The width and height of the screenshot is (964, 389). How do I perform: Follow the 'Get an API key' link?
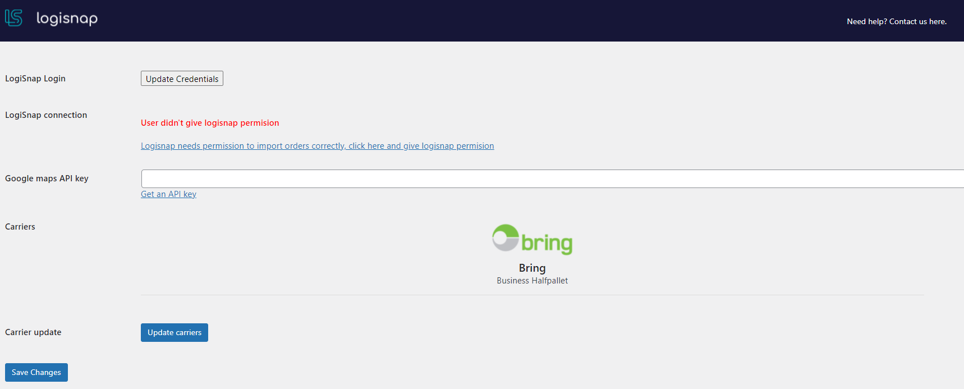click(x=168, y=194)
